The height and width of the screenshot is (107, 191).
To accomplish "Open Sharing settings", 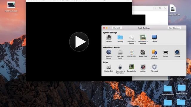I will (x=120, y=39).
